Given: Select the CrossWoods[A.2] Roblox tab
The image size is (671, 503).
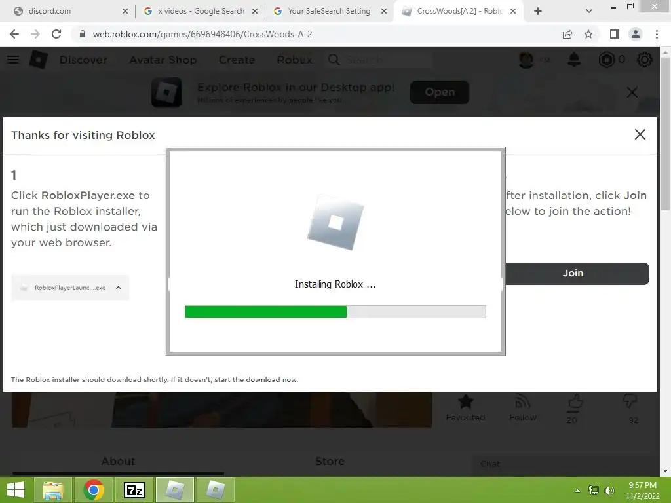Looking at the screenshot, I should [x=459, y=11].
